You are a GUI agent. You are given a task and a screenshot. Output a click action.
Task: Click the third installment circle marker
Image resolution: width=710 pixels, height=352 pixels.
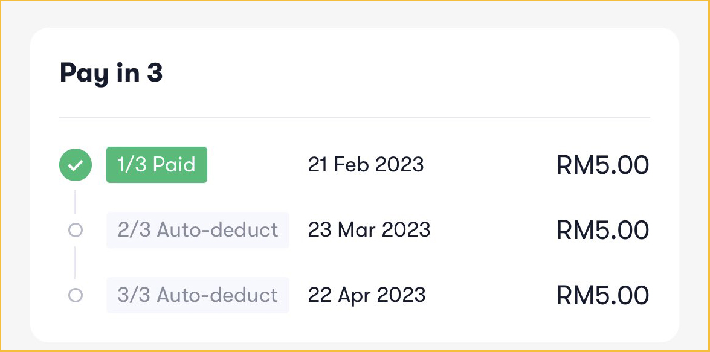pos(76,295)
